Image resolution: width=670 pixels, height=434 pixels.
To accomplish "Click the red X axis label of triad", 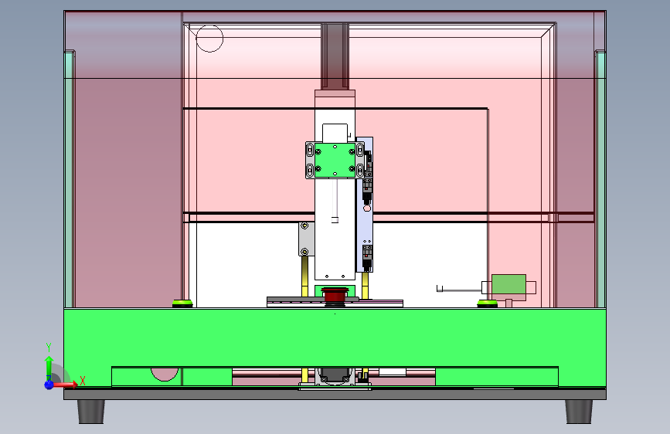I will coord(83,380).
